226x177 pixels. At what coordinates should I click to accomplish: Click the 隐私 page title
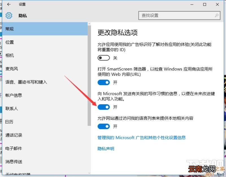tap(23, 16)
